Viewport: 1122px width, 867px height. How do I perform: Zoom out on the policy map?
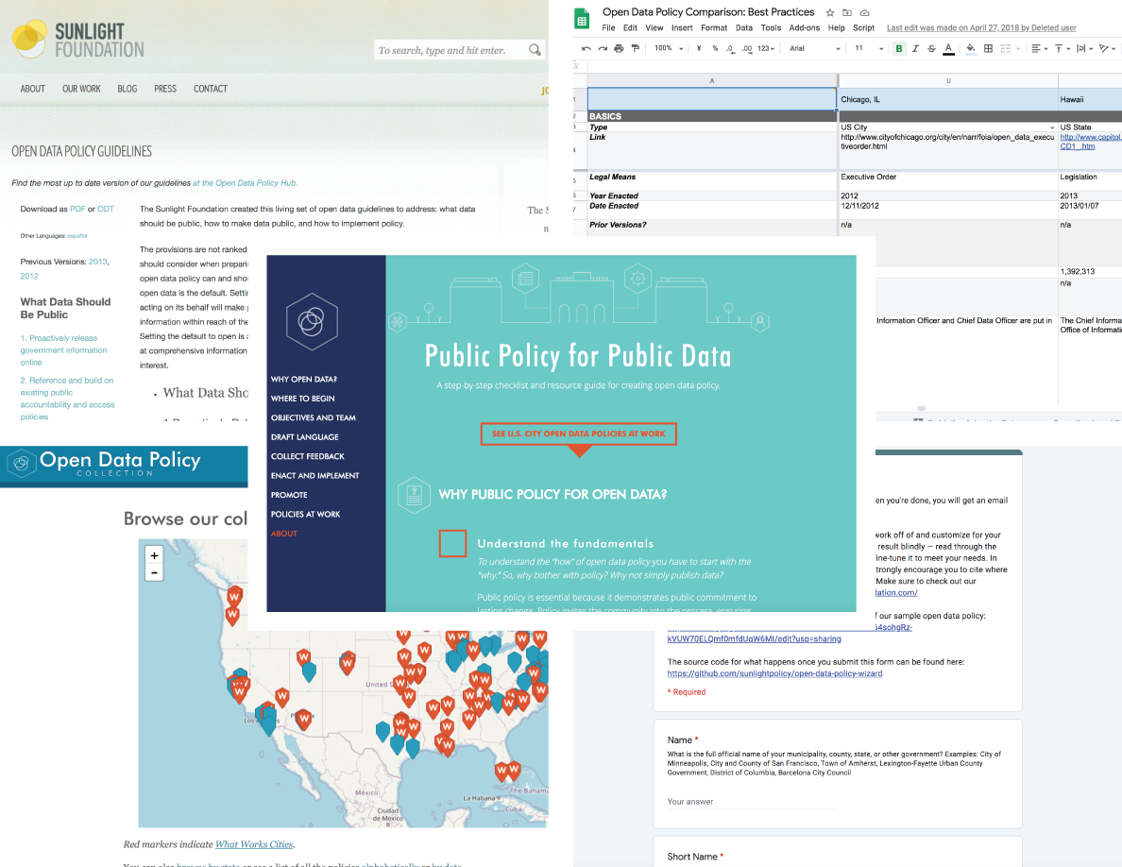click(x=154, y=572)
